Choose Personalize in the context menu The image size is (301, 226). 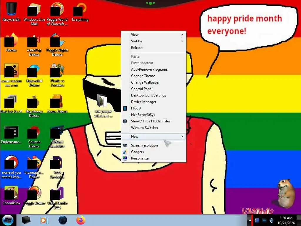tap(153, 158)
